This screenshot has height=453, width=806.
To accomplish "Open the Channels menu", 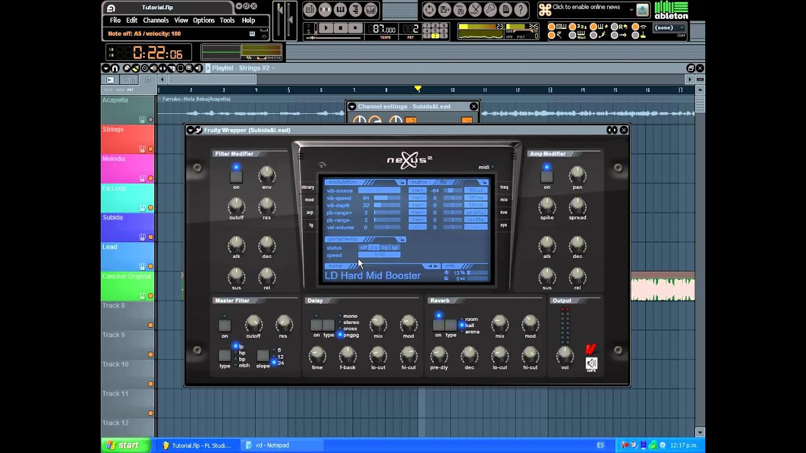I will click(x=156, y=20).
